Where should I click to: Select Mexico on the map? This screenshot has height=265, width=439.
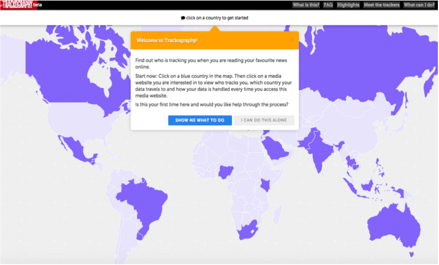(76, 150)
